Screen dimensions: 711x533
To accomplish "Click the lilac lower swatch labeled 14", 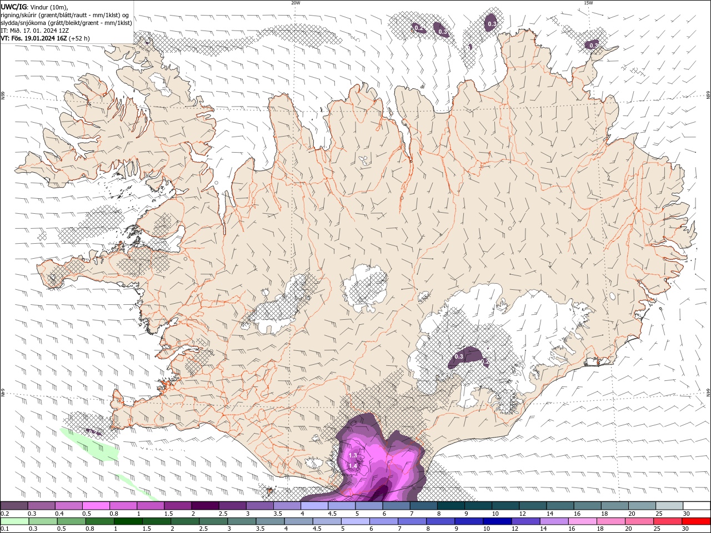I will (x=554, y=521).
